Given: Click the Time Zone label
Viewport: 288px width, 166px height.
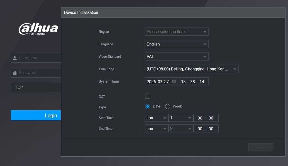Looking at the screenshot, I should tap(106, 69).
